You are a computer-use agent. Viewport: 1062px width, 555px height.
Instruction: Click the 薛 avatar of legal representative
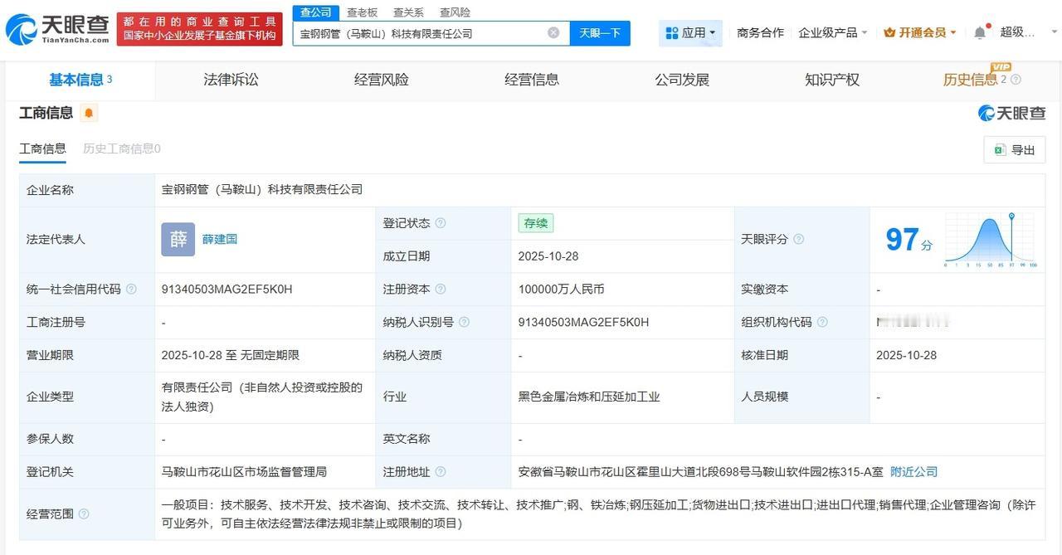178,239
